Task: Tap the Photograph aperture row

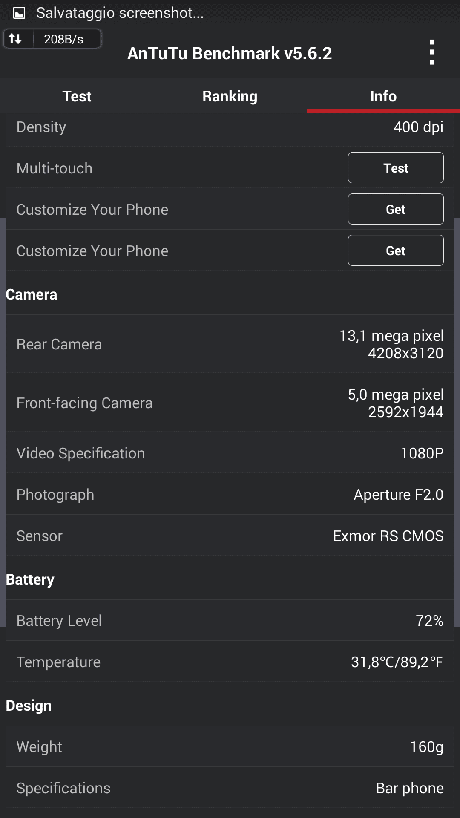Action: pos(230,495)
